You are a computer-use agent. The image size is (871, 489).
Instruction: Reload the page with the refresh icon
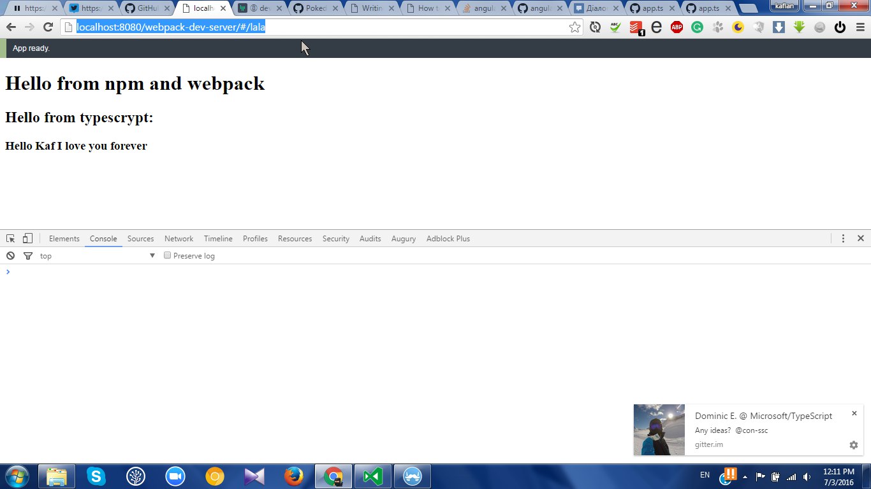point(48,27)
